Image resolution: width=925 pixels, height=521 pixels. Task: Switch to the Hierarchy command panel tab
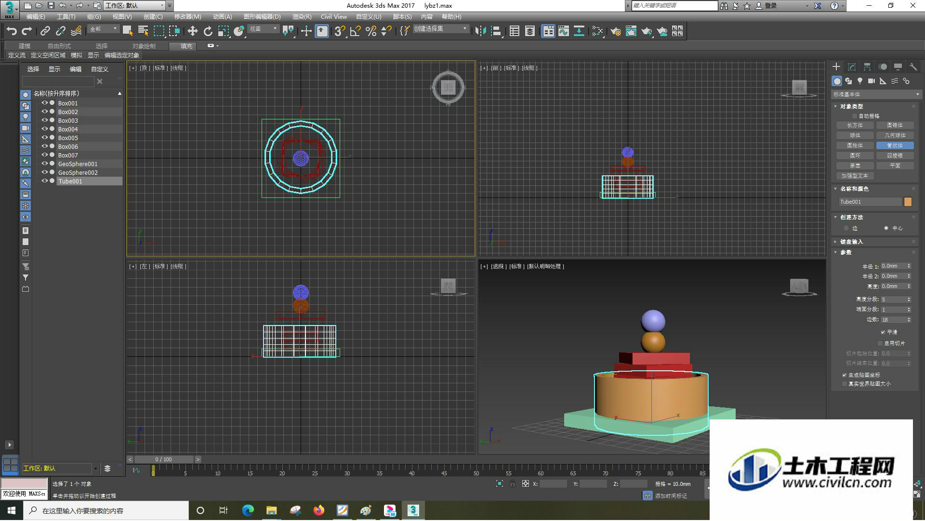tap(867, 67)
